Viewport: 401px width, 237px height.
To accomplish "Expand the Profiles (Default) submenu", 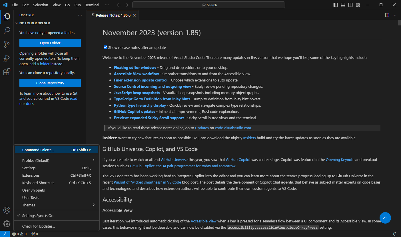I will point(56,160).
